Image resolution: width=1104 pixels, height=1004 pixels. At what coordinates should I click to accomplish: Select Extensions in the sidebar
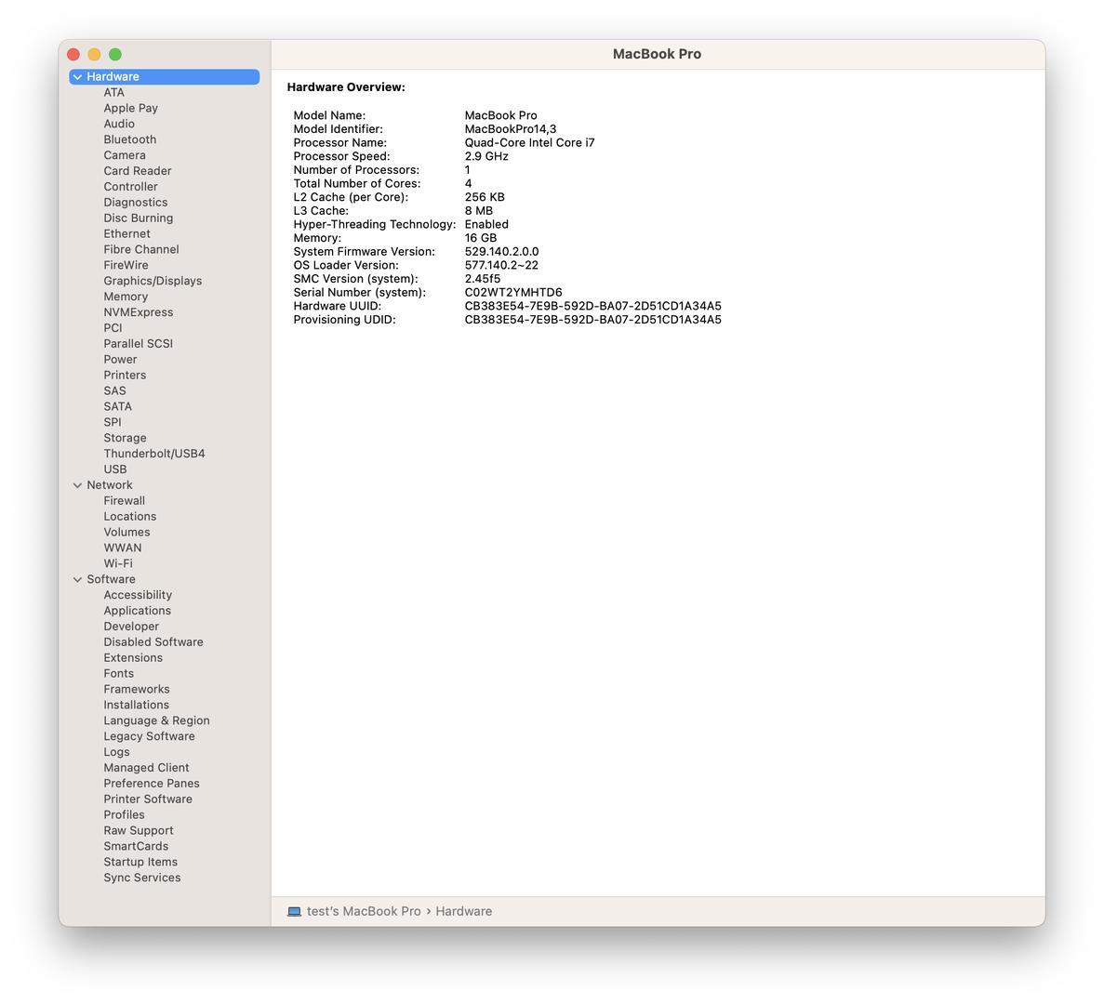coord(133,658)
